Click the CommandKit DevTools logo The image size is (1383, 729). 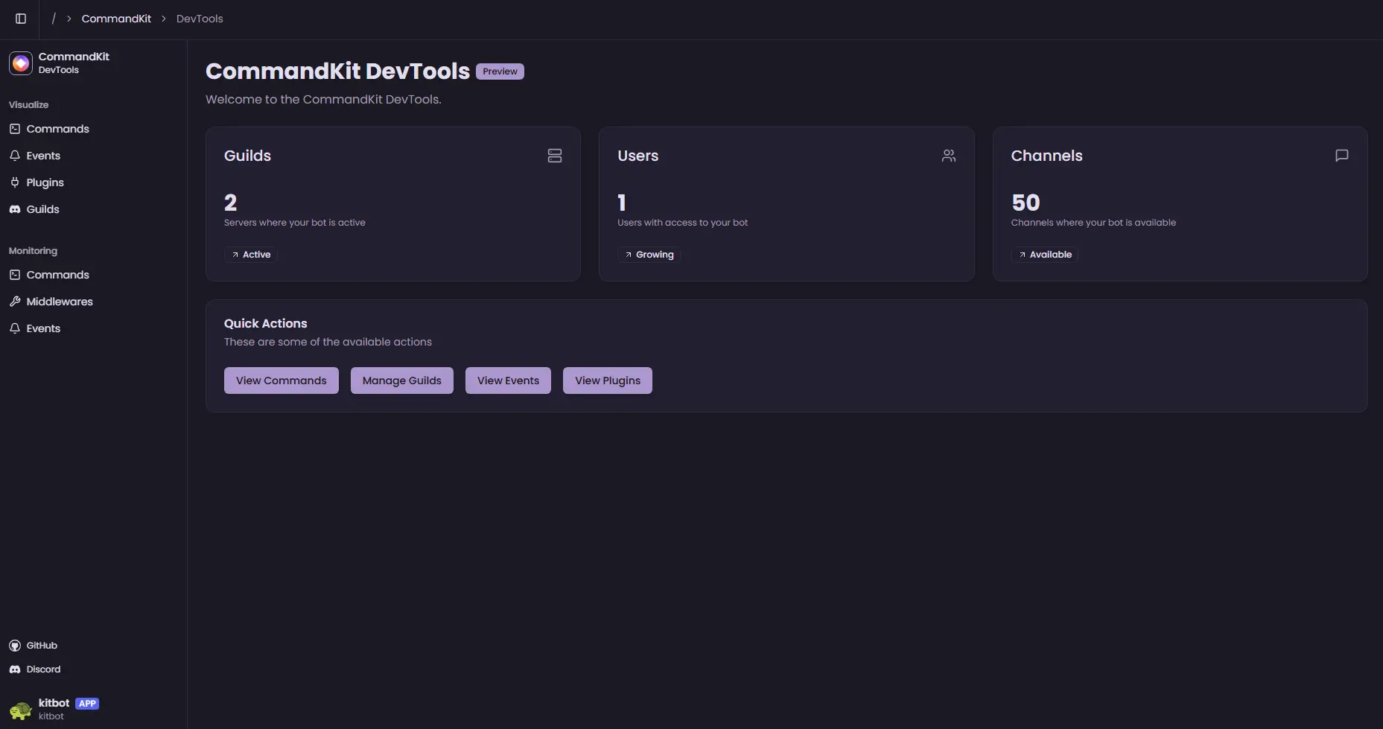20,63
